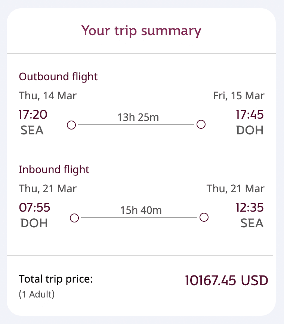Click the total price 10167.45 USD
Viewport: 284px width, 324px height.
[x=226, y=281]
